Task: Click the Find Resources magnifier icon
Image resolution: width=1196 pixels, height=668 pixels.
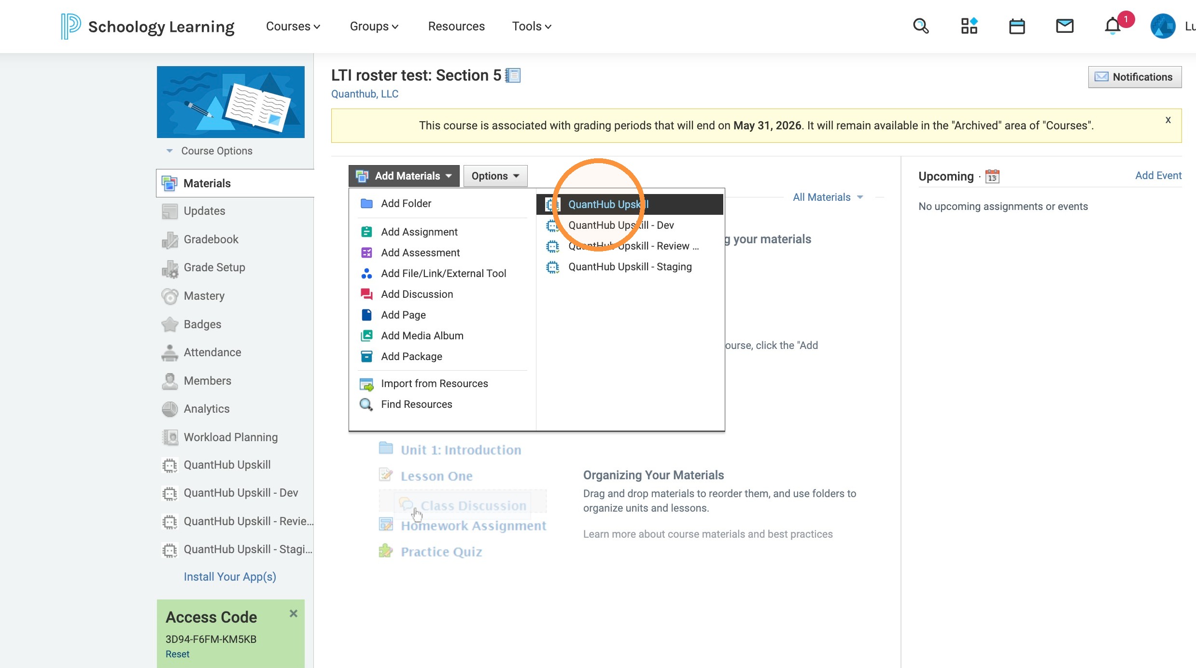Action: point(366,404)
